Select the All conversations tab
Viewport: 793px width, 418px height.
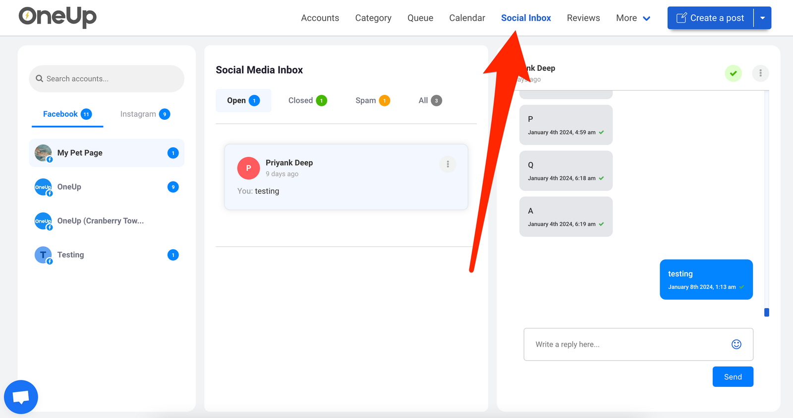point(430,100)
